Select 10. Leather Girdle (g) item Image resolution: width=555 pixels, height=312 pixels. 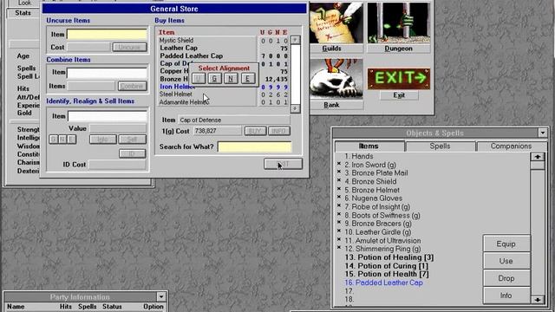tap(378, 232)
